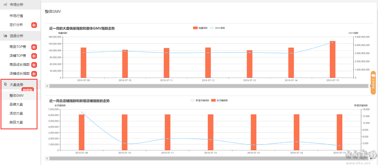Screen dimensions: 378x165
Task: Click title 近一周的大盘销量指数和整体GMV指数走势
Action: (82, 28)
